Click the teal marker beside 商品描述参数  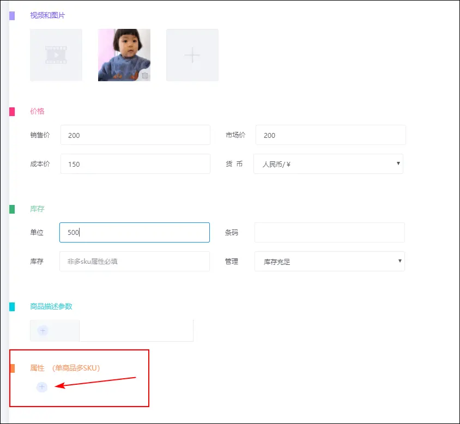click(x=11, y=307)
